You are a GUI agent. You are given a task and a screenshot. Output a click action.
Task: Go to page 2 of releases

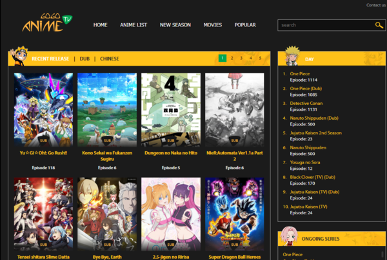pos(232,58)
